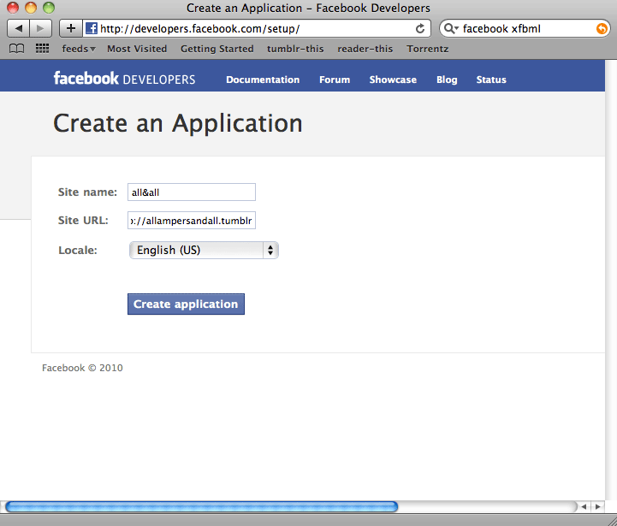Viewport: 617px width, 526px height.
Task: Focus the Site URL input field
Action: [192, 221]
